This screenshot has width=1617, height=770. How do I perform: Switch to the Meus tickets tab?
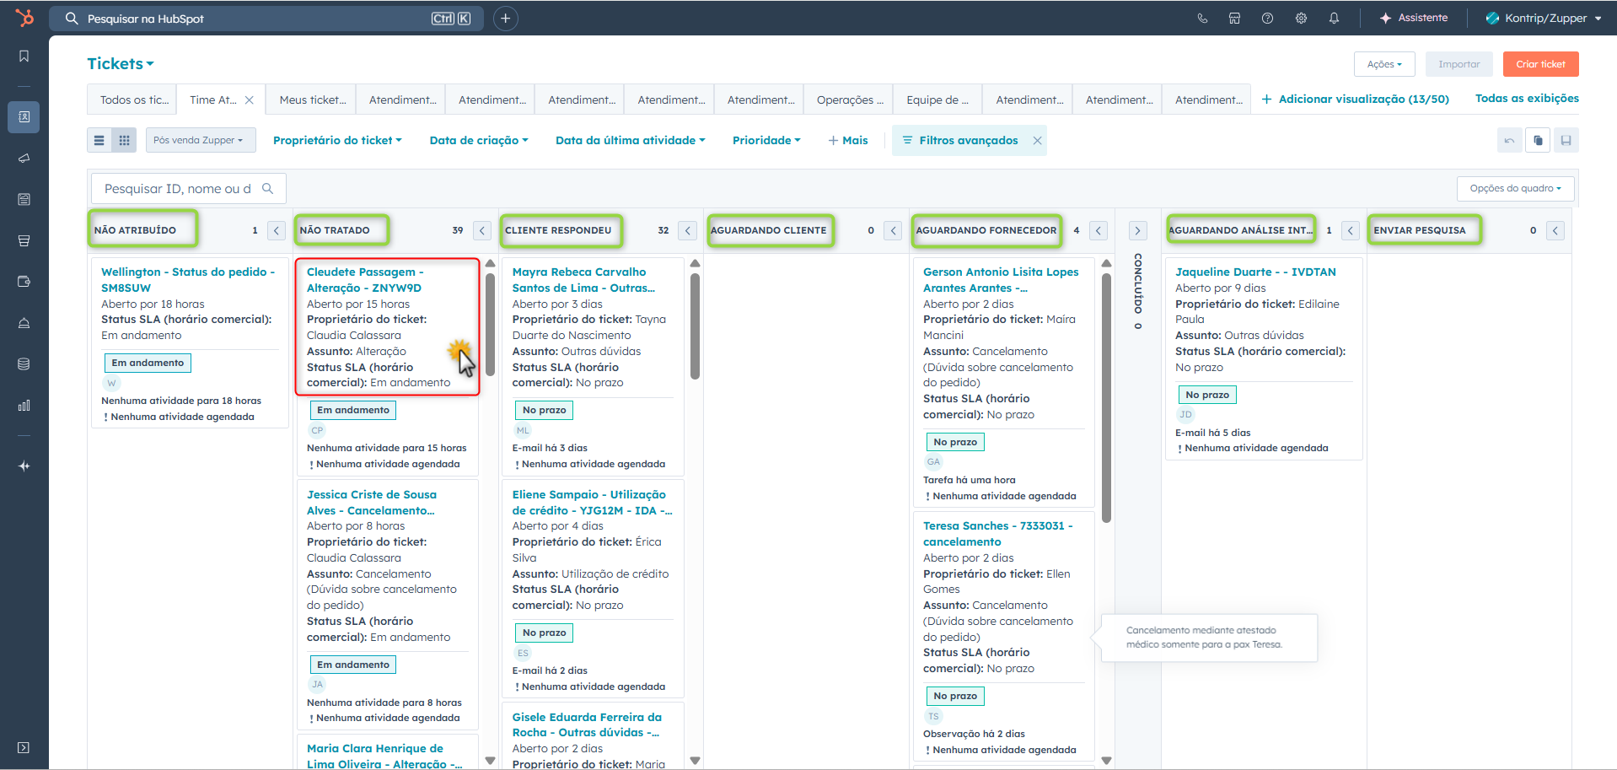click(x=312, y=100)
